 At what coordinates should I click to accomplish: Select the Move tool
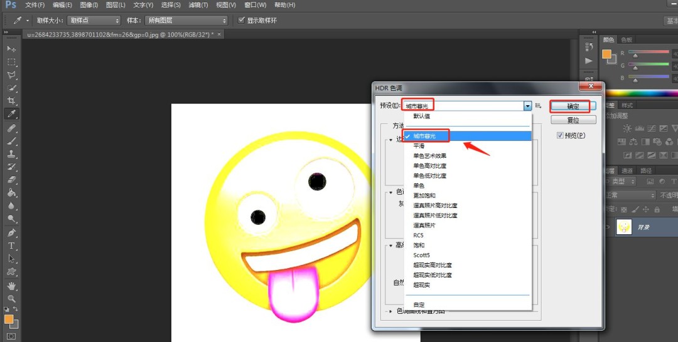tap(11, 49)
